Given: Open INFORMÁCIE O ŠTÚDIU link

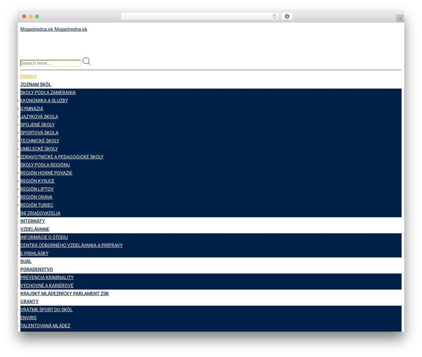Looking at the screenshot, I should (x=44, y=237).
